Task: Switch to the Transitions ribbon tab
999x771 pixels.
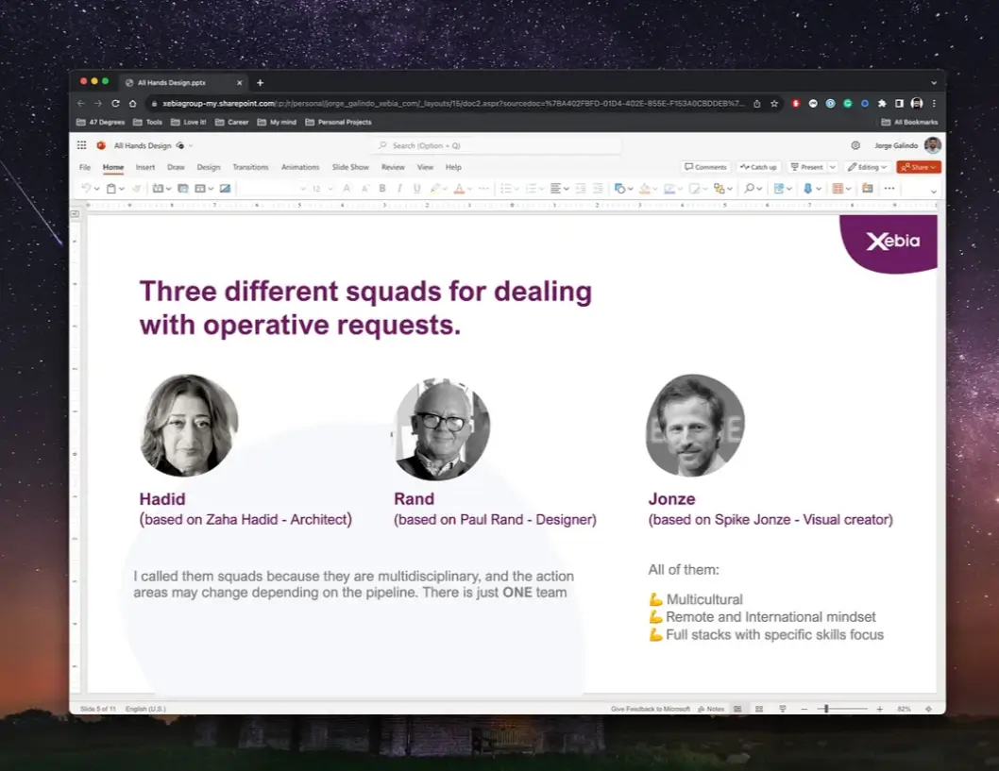Action: pyautogui.click(x=250, y=167)
